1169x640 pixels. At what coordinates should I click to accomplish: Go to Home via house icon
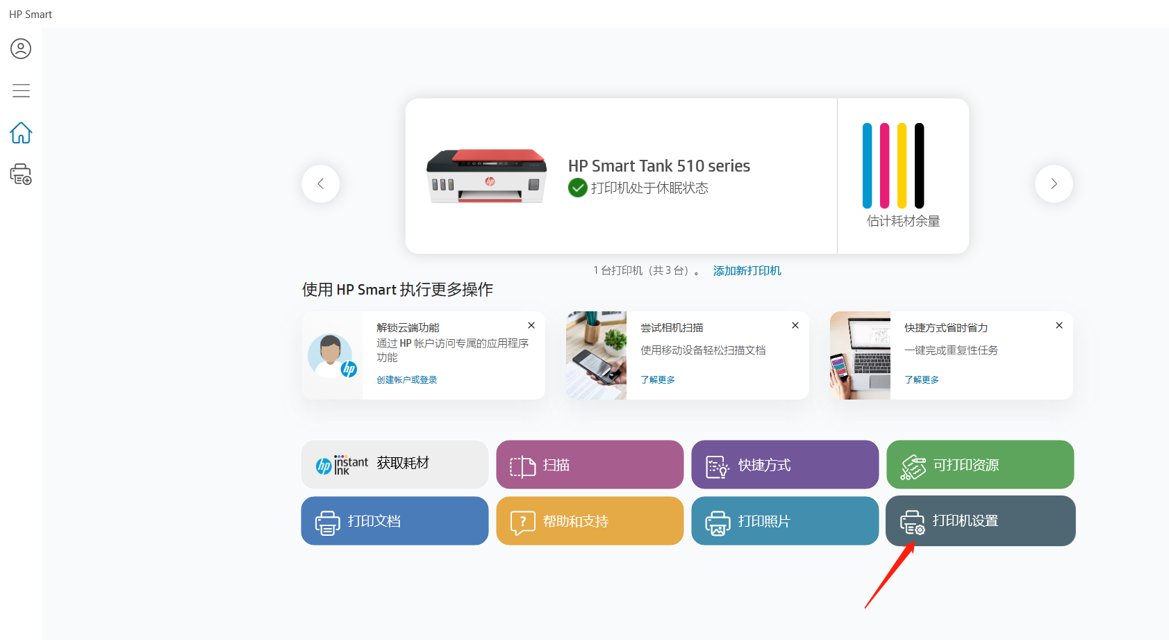(21, 133)
